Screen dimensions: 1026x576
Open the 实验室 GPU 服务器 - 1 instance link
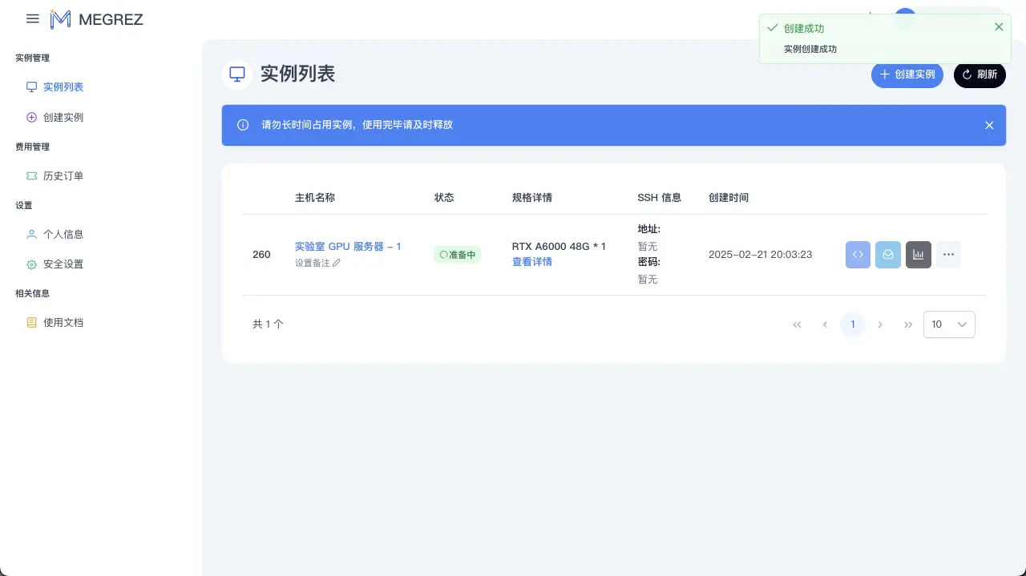(x=348, y=246)
